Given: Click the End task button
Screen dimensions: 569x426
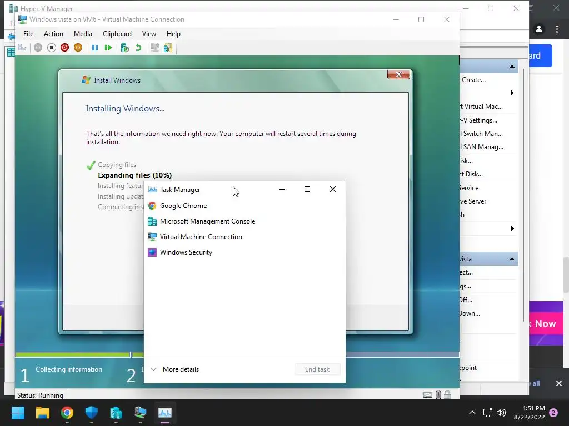Looking at the screenshot, I should (x=317, y=369).
